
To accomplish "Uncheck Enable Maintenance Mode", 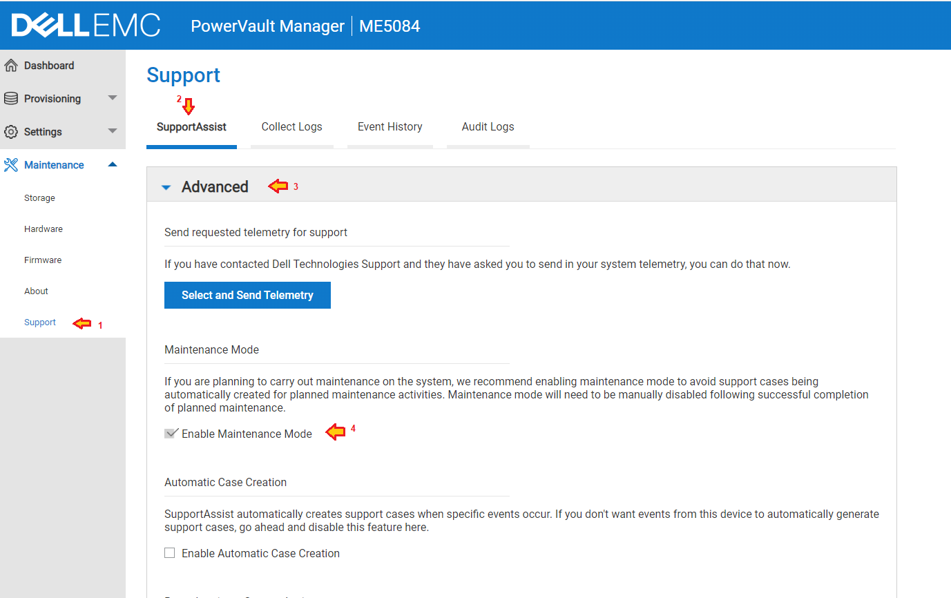I will click(171, 433).
